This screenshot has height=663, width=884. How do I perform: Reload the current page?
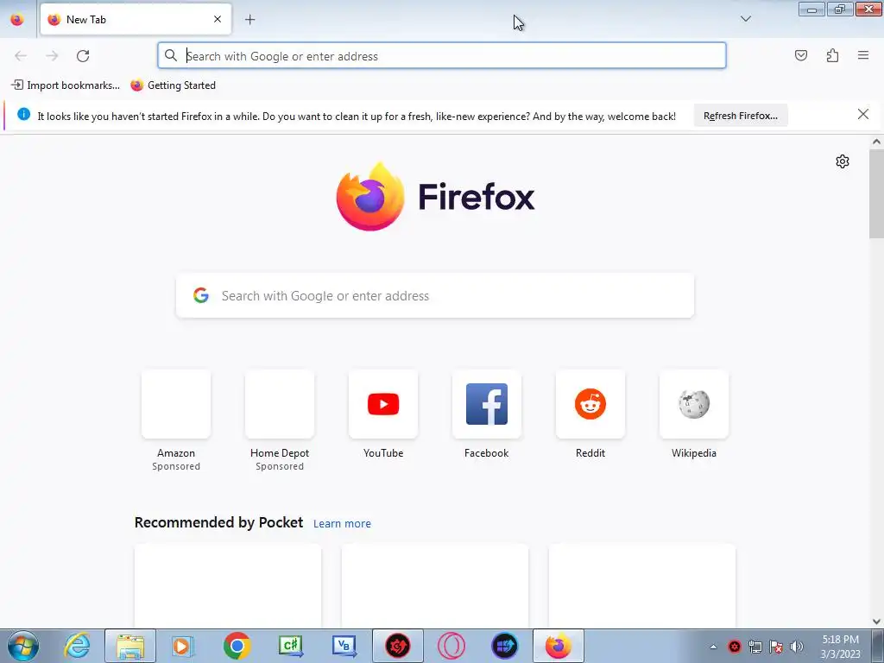click(83, 55)
